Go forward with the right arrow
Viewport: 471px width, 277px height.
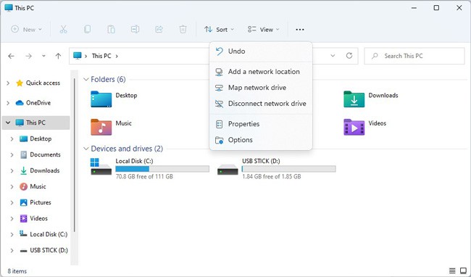[x=28, y=56]
